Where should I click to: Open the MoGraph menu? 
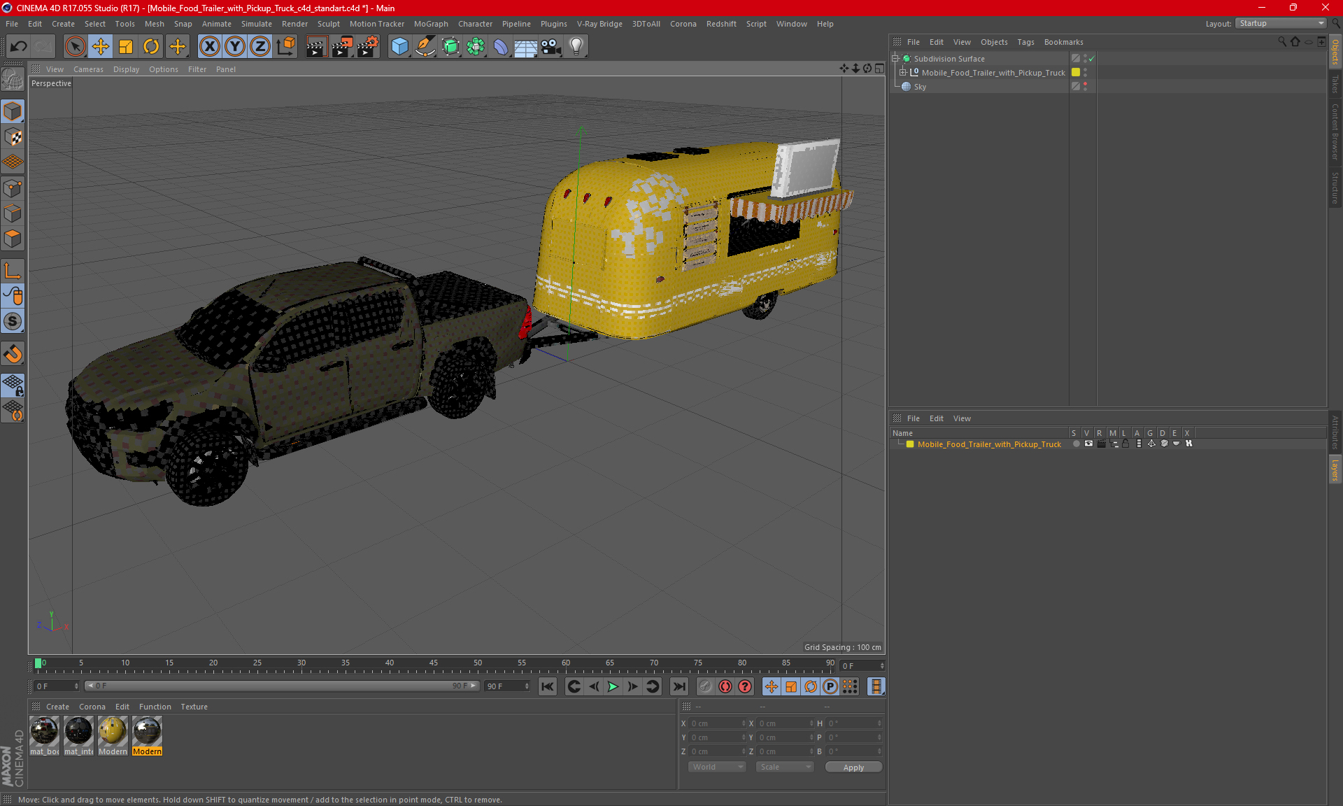pyautogui.click(x=431, y=24)
